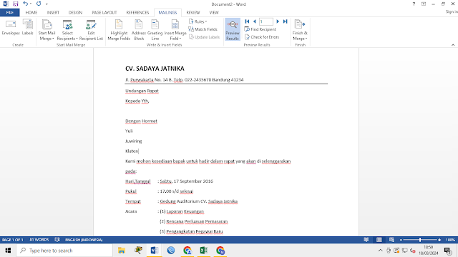Open Ribbon Display Options
Viewport: 458px width, 257px height.
pyautogui.click(x=424, y=4)
